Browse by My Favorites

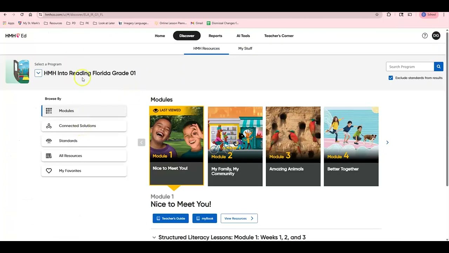(x=84, y=171)
